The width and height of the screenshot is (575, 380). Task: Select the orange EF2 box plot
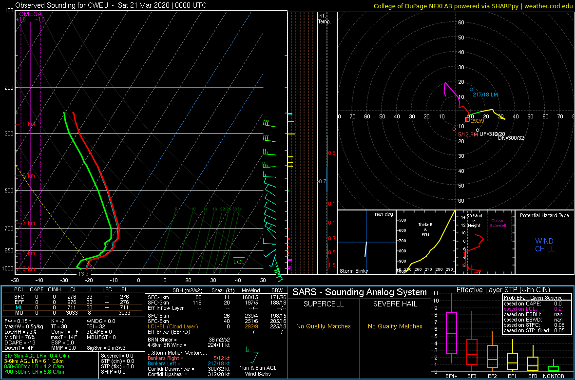pos(492,352)
